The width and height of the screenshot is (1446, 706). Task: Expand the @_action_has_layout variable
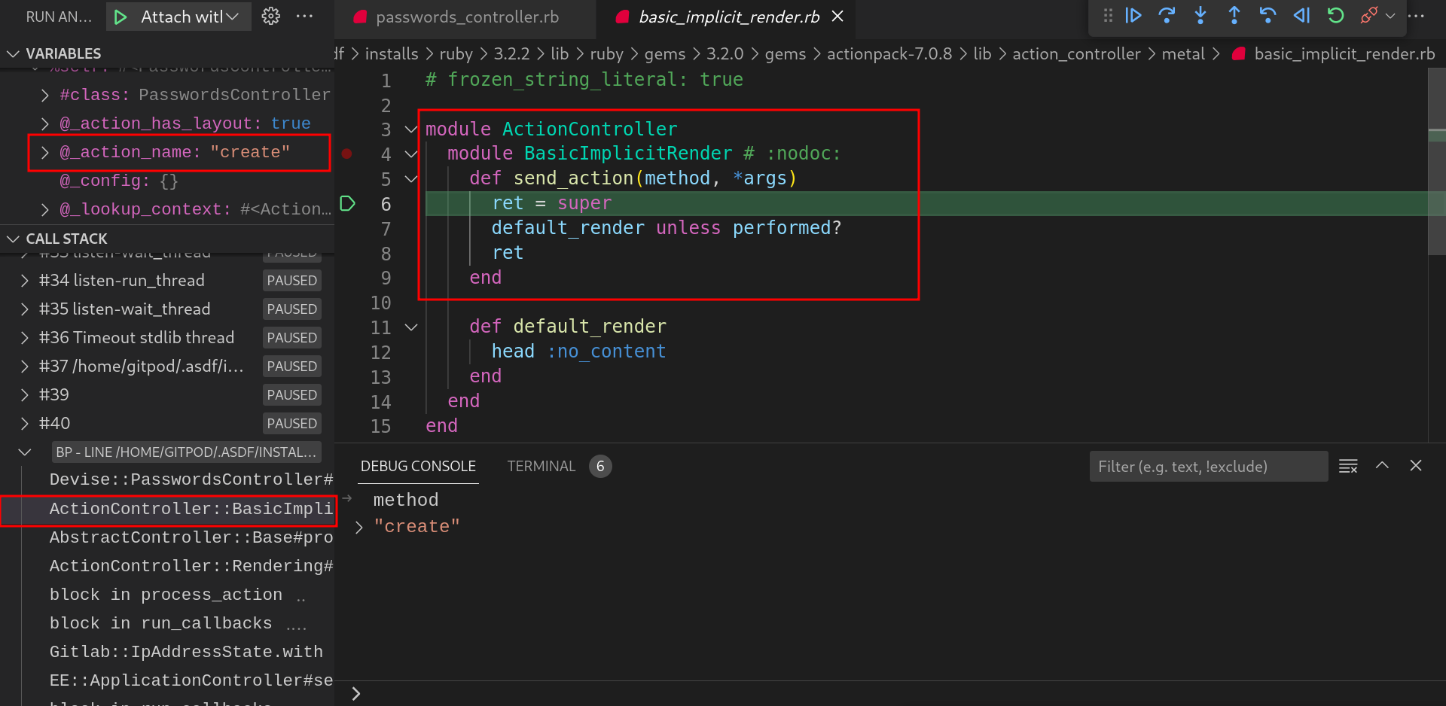(x=44, y=123)
